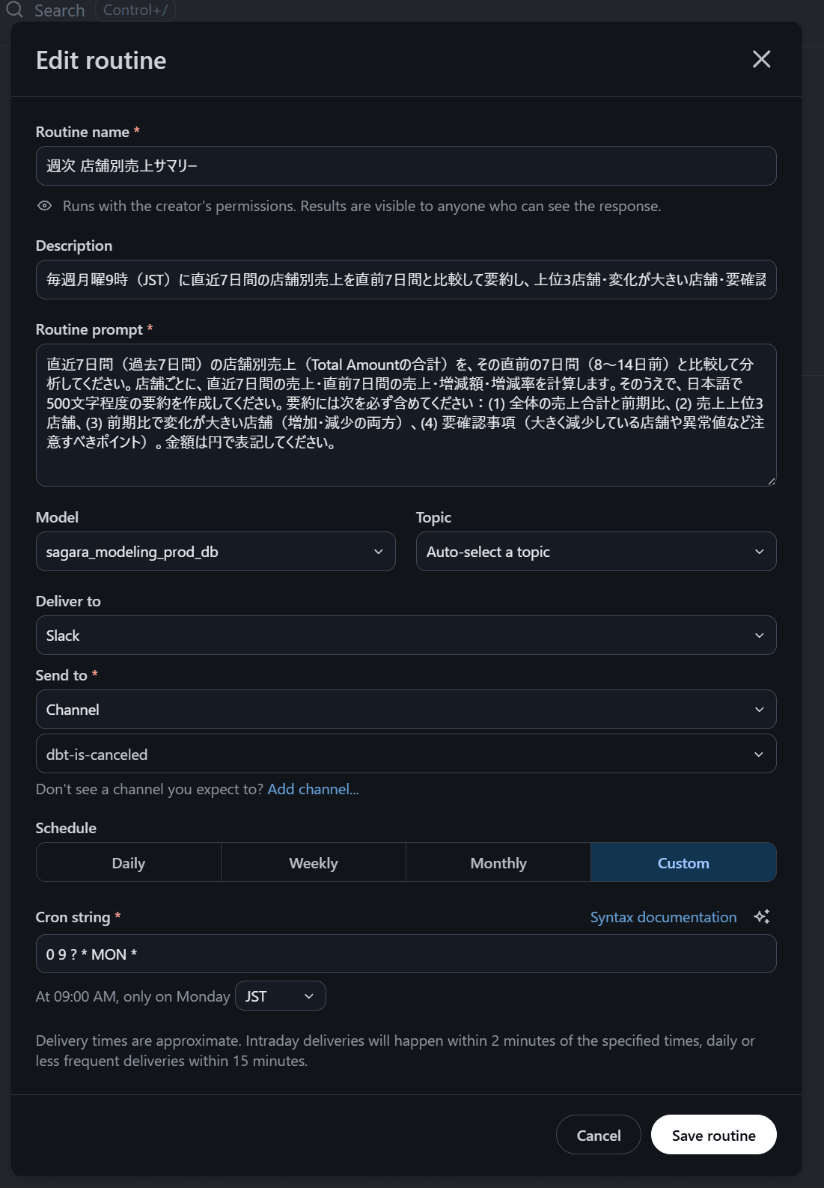Click the sparkle AI cron generator icon
The width and height of the screenshot is (824, 1188).
pyautogui.click(x=762, y=917)
